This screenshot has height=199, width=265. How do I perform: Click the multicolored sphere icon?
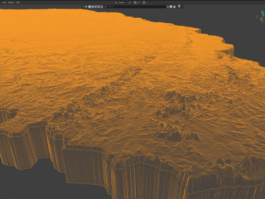pyautogui.click(x=86, y=7)
